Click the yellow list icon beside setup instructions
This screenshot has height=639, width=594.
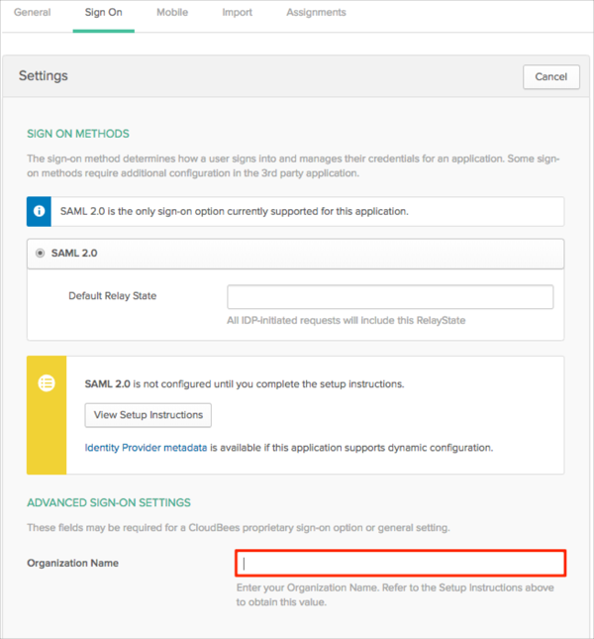pos(47,383)
